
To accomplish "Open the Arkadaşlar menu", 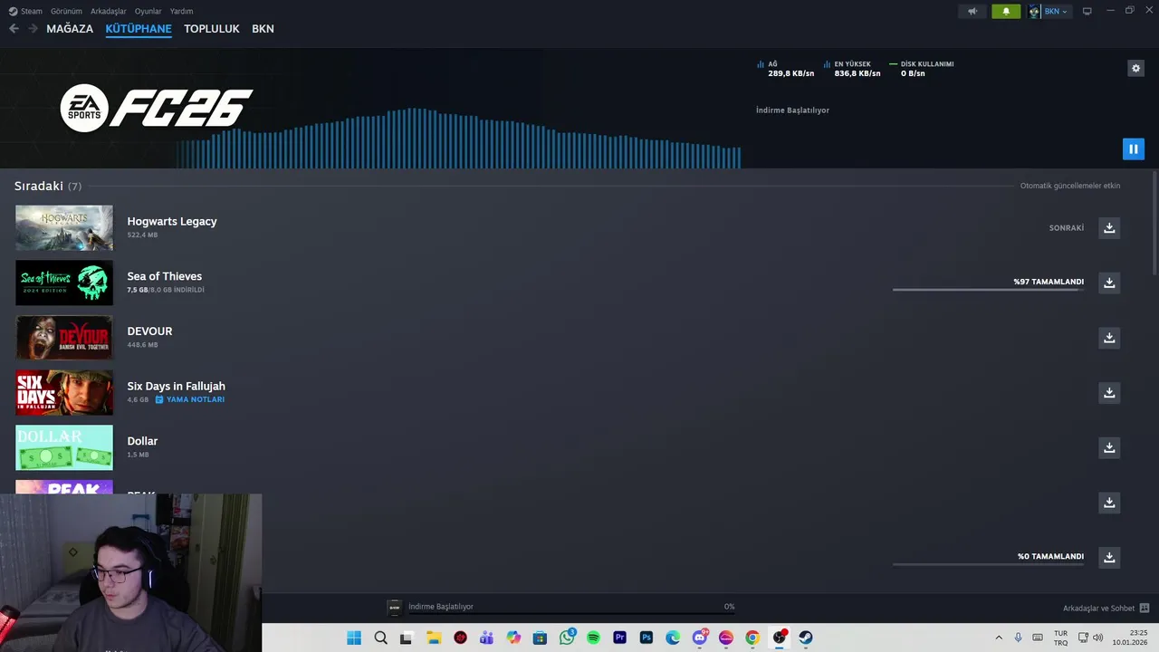I will pos(109,11).
